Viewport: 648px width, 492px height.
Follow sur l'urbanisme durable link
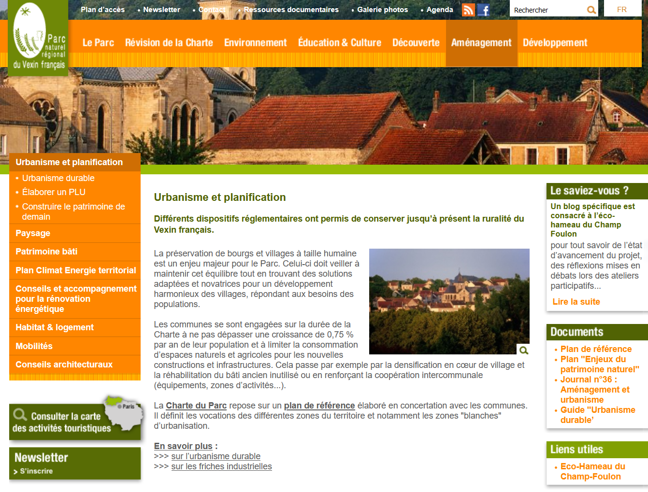[216, 456]
